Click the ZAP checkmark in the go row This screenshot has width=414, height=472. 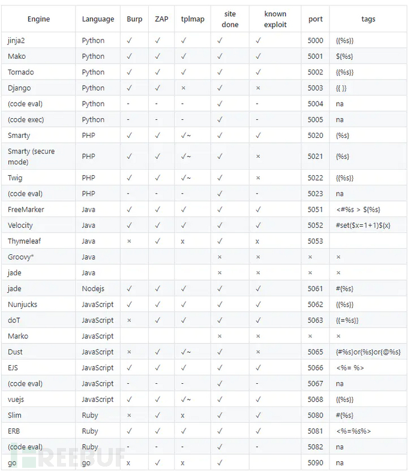point(157,463)
